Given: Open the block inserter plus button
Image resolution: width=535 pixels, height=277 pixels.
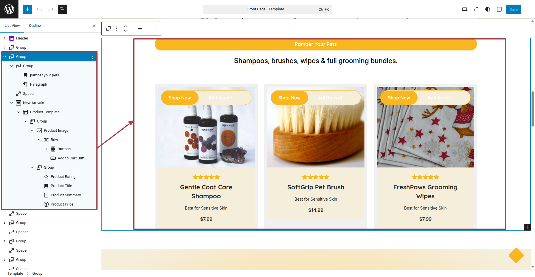Looking at the screenshot, I should coord(28,9).
